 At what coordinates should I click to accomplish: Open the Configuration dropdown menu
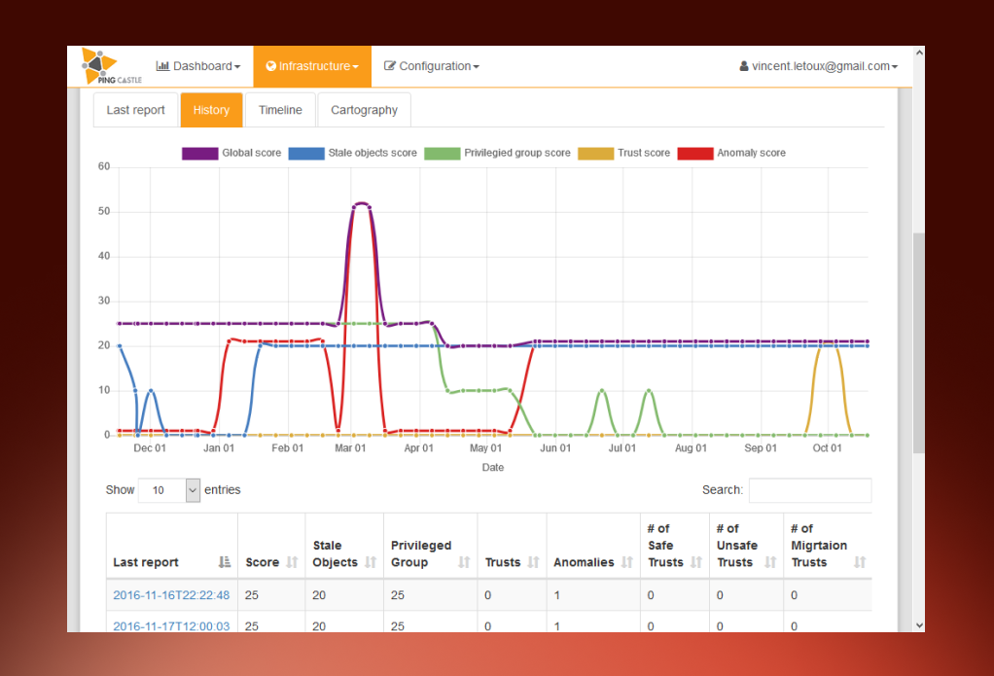[432, 66]
